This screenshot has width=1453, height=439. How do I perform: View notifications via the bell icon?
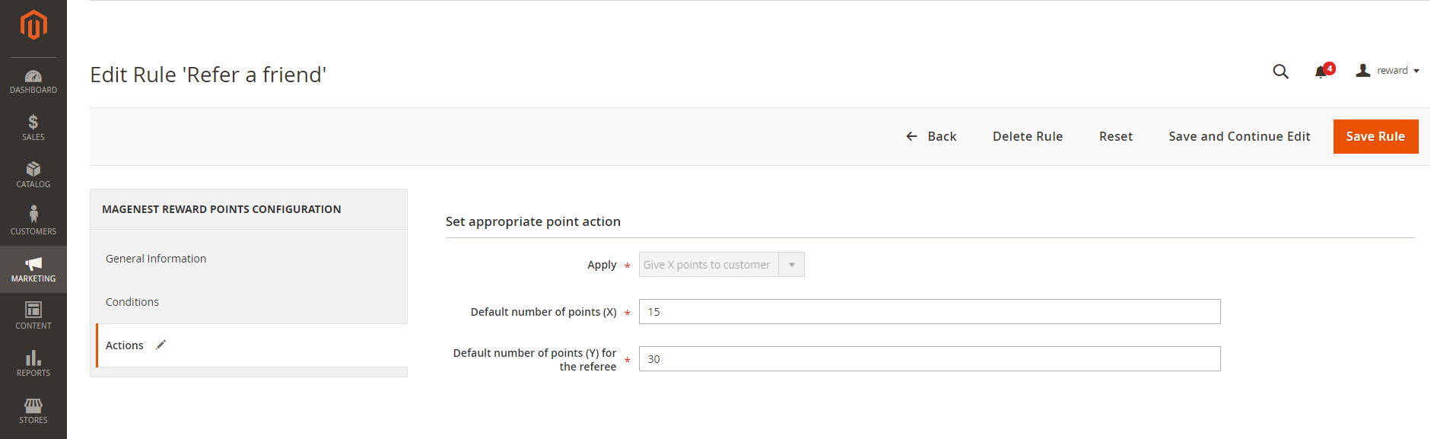(1321, 72)
